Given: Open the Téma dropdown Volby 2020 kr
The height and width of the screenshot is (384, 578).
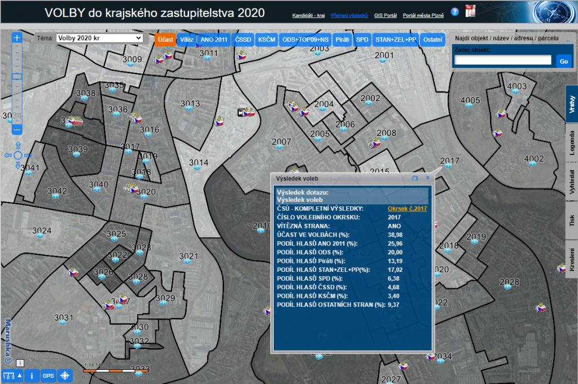Looking at the screenshot, I should point(99,38).
